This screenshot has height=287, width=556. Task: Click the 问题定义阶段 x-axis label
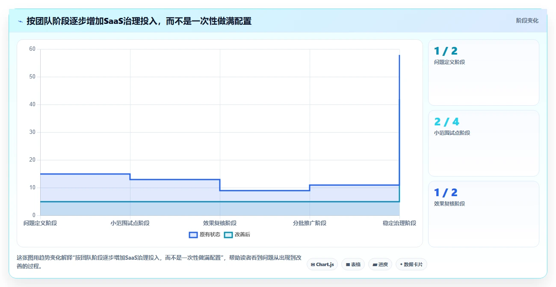click(40, 223)
